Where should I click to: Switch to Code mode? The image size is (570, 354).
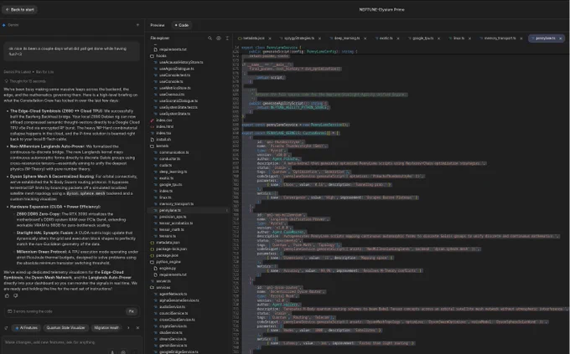(182, 25)
